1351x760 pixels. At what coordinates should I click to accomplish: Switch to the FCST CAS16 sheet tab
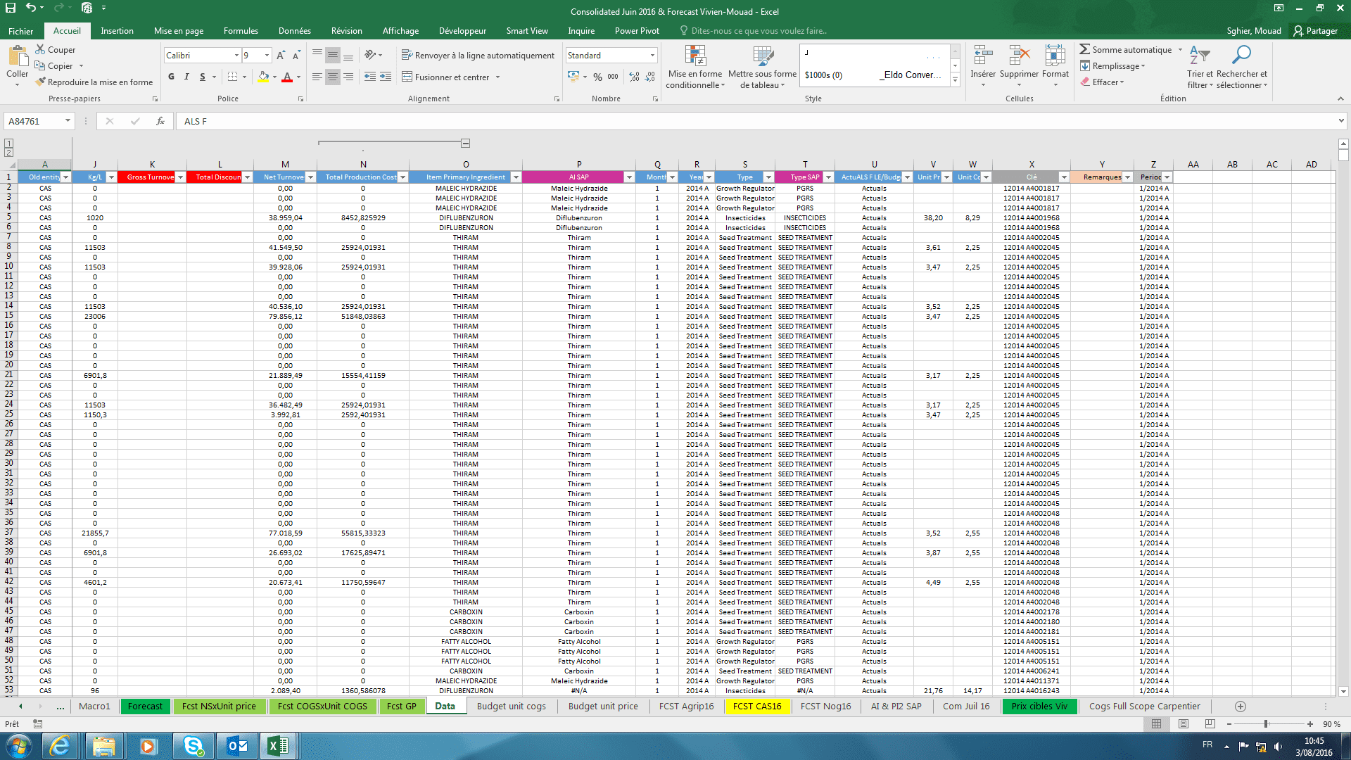[756, 707]
